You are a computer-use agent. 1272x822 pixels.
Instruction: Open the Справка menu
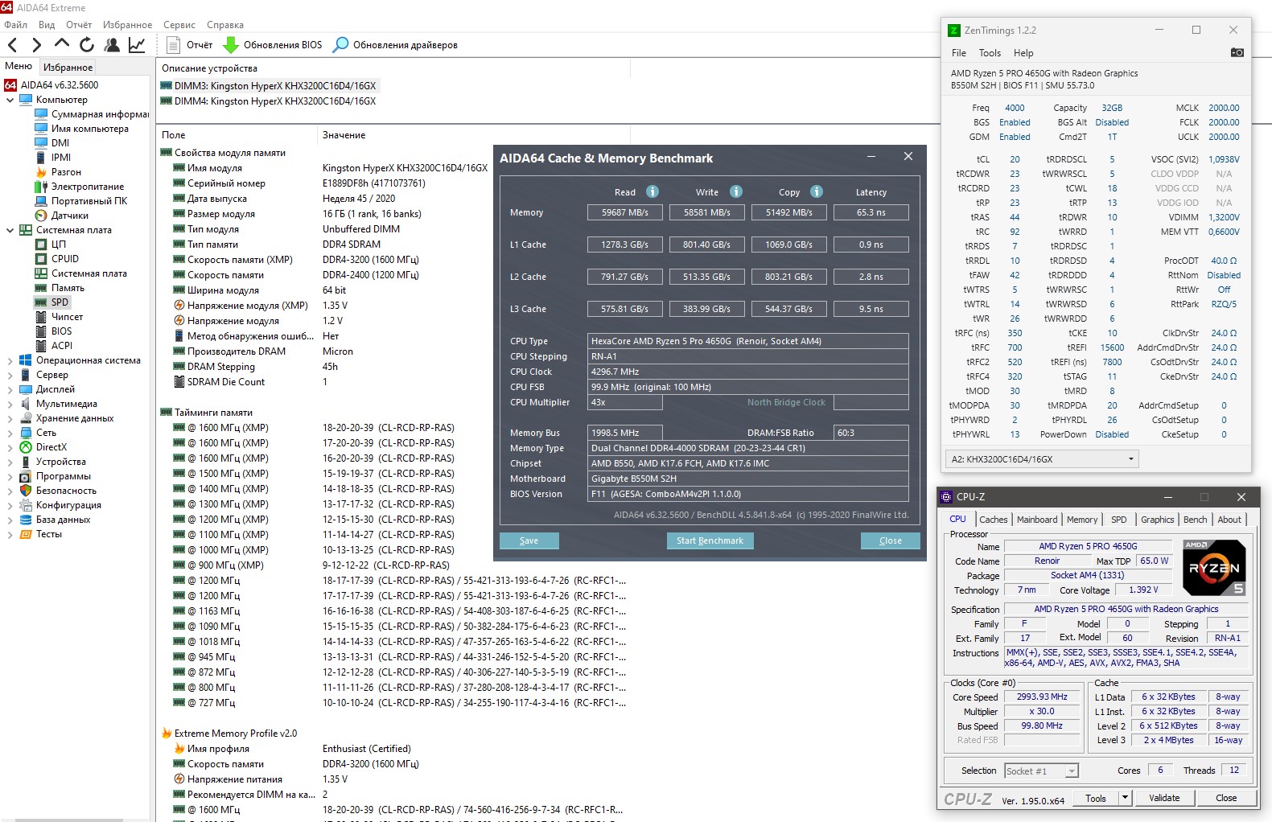[225, 25]
